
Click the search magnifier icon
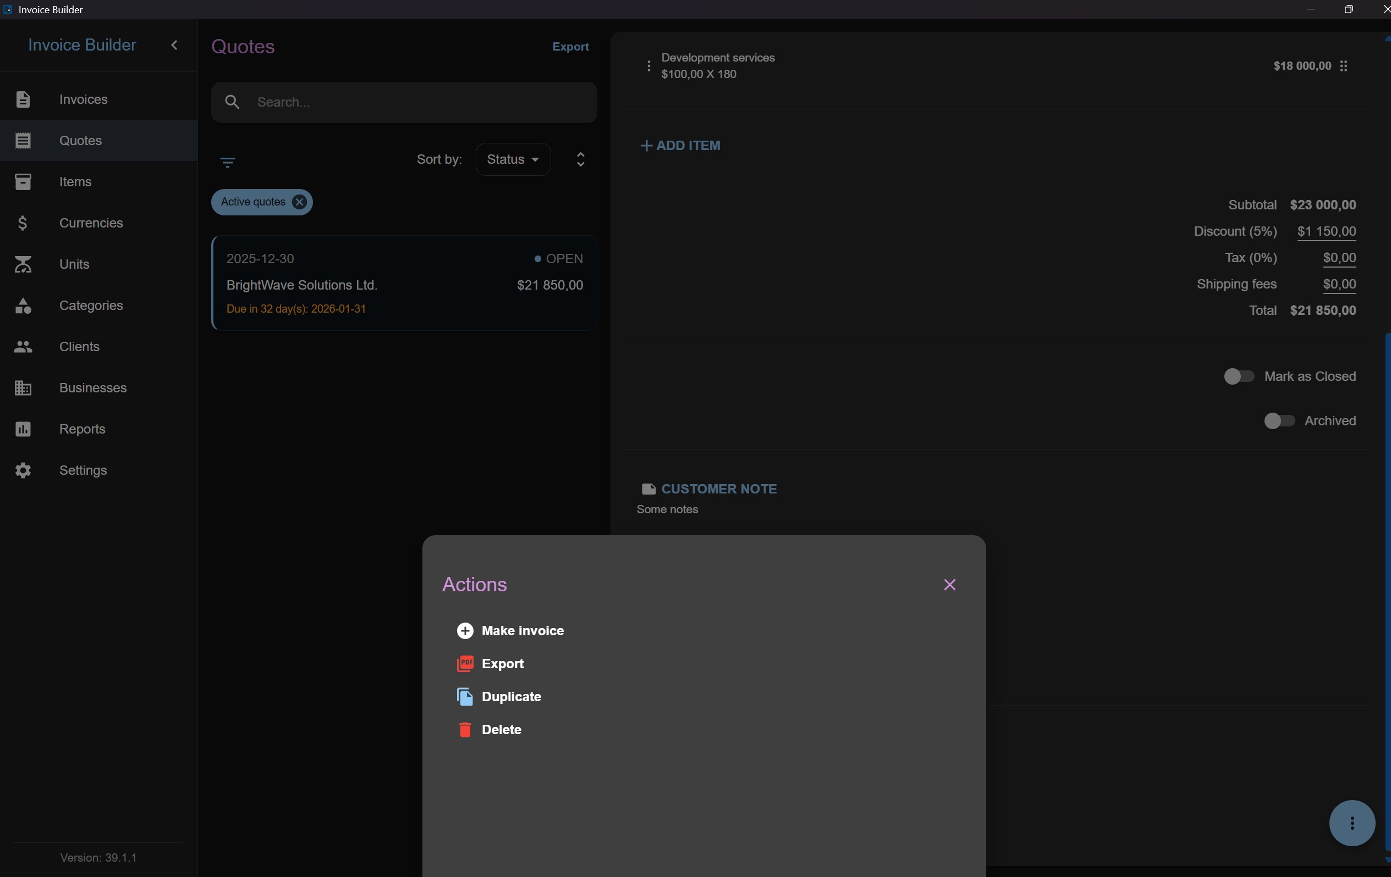(232, 102)
